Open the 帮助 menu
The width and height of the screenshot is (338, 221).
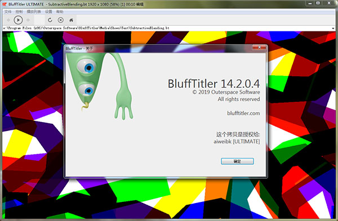click(x=60, y=12)
